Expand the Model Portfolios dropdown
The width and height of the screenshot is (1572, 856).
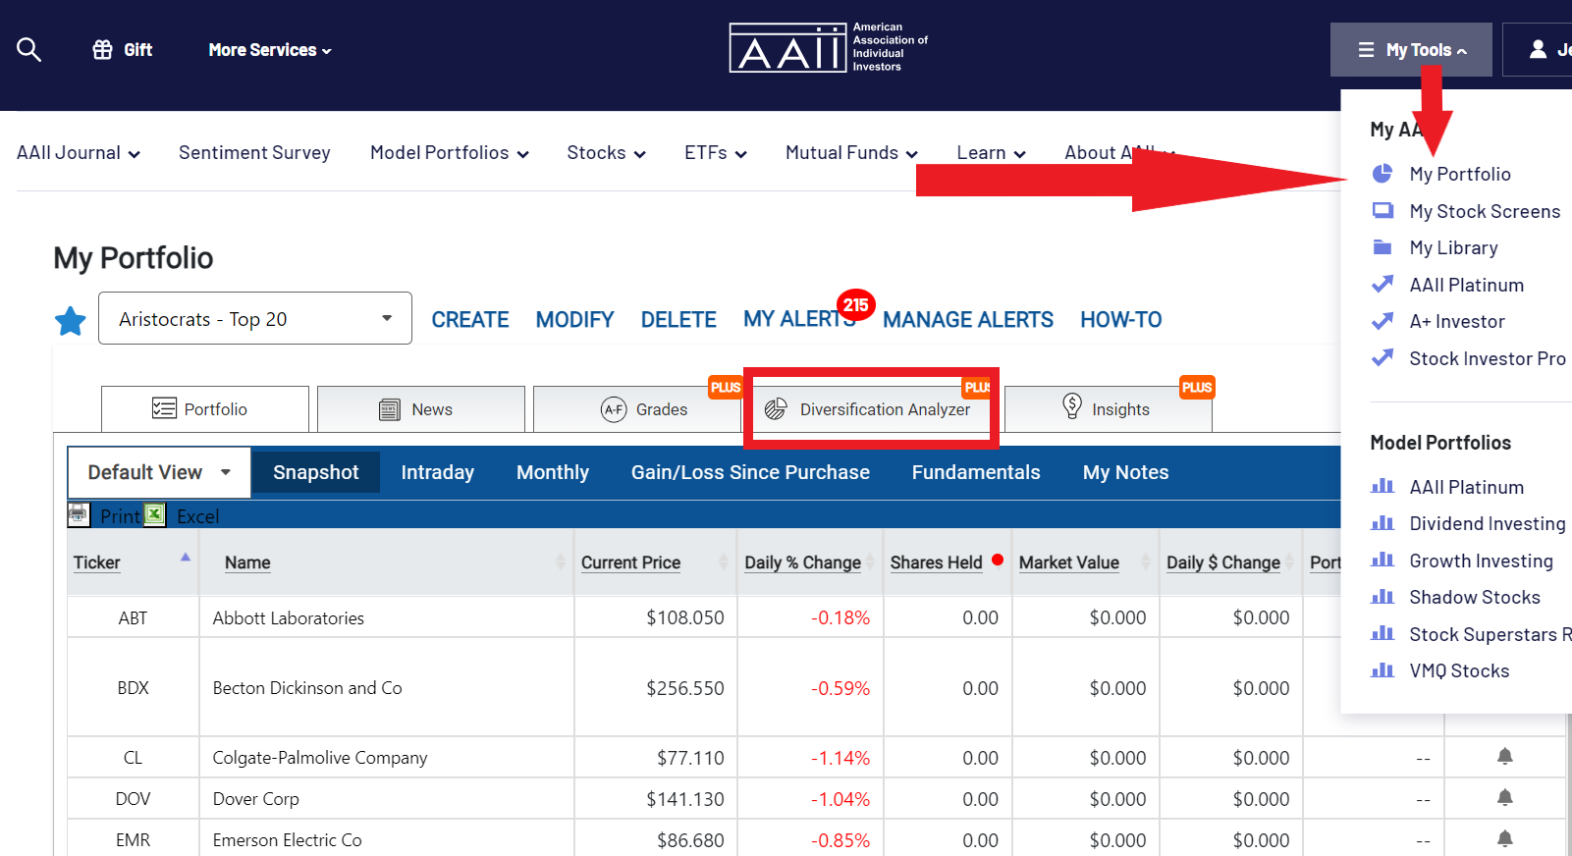click(450, 153)
